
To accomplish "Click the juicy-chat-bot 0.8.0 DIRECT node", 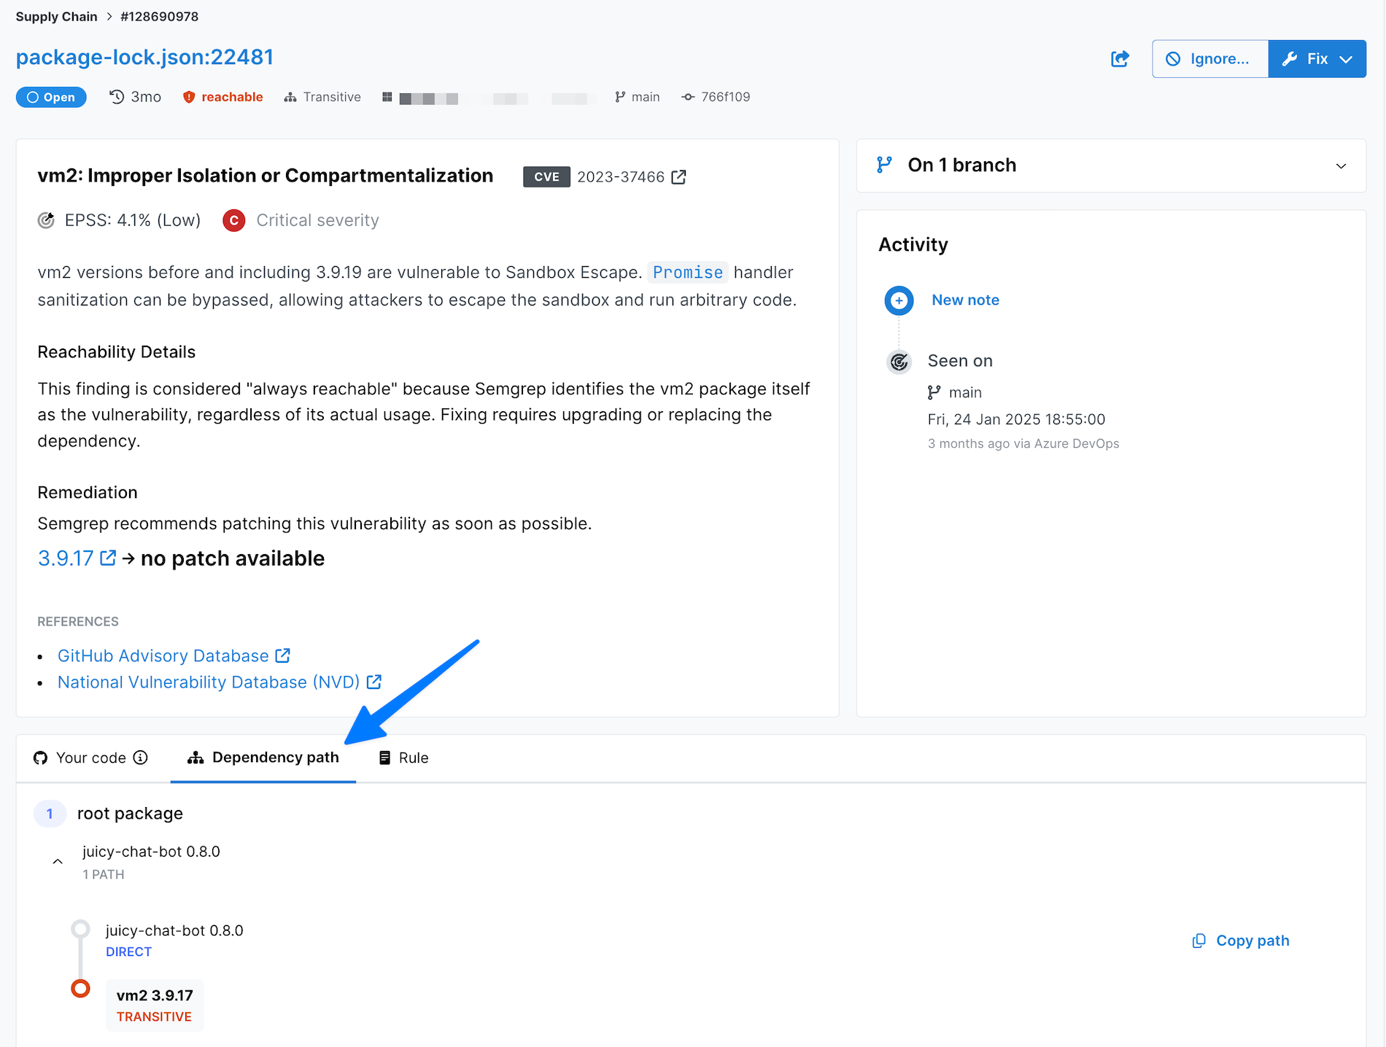I will click(x=174, y=941).
